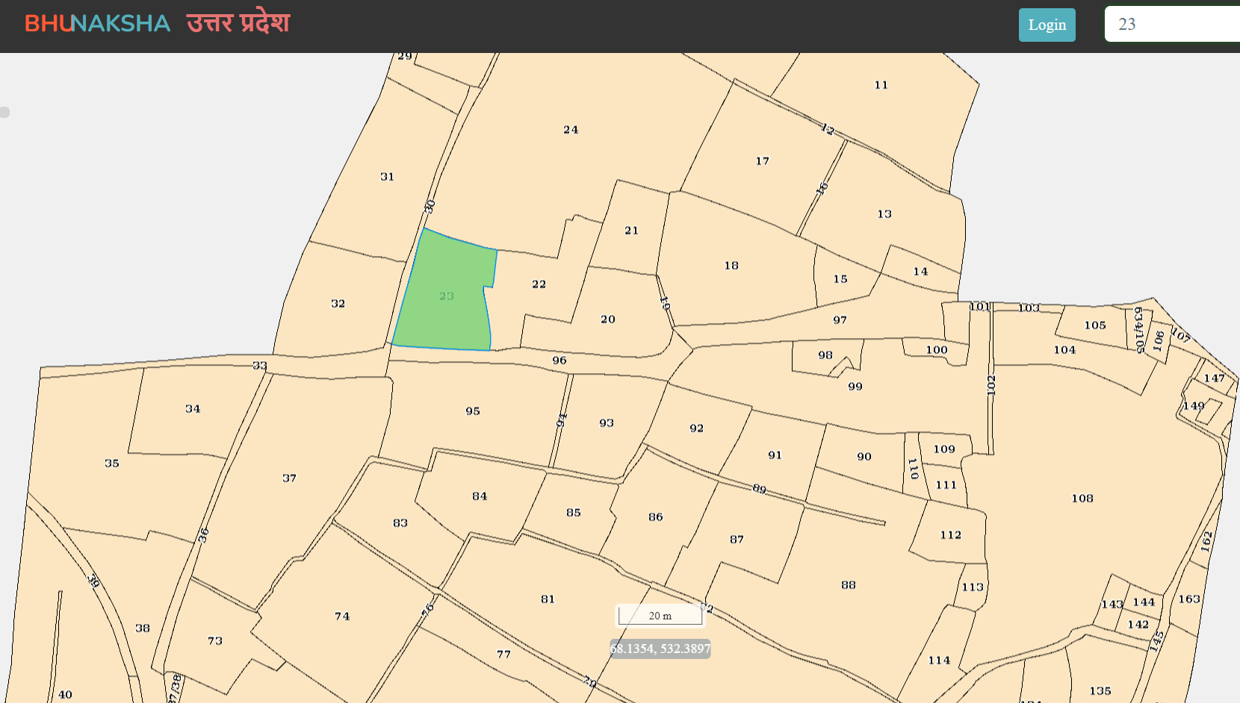Screen dimensions: 1240x703
Task: Click the map coordinates readout
Action: 660,649
